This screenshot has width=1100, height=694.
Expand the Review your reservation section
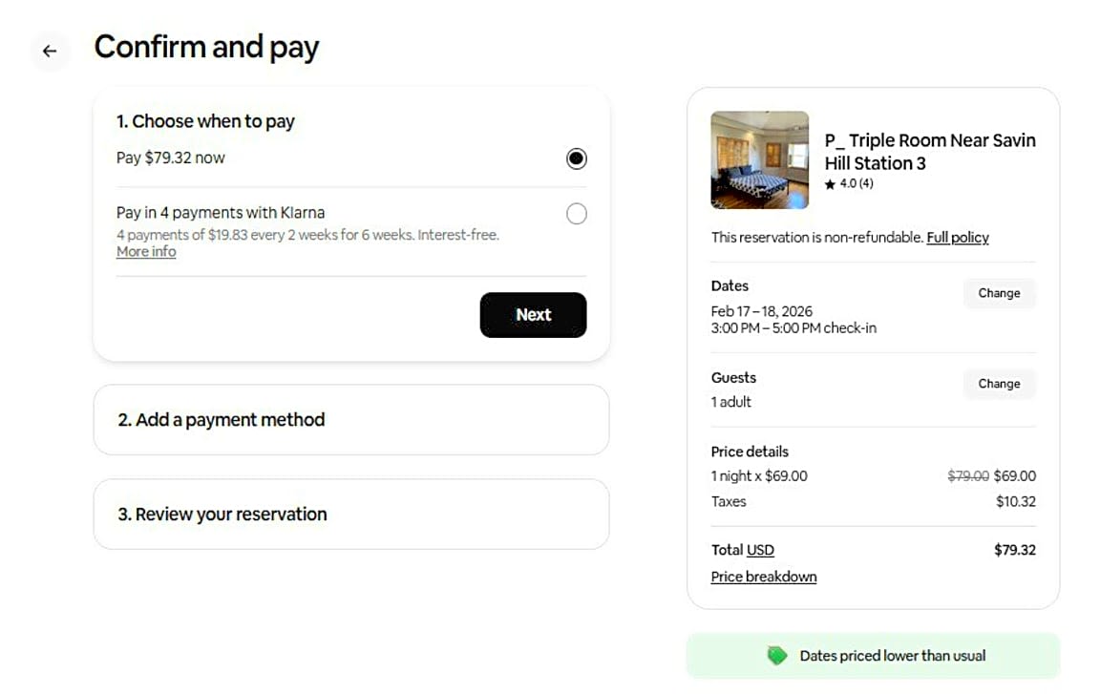350,515
